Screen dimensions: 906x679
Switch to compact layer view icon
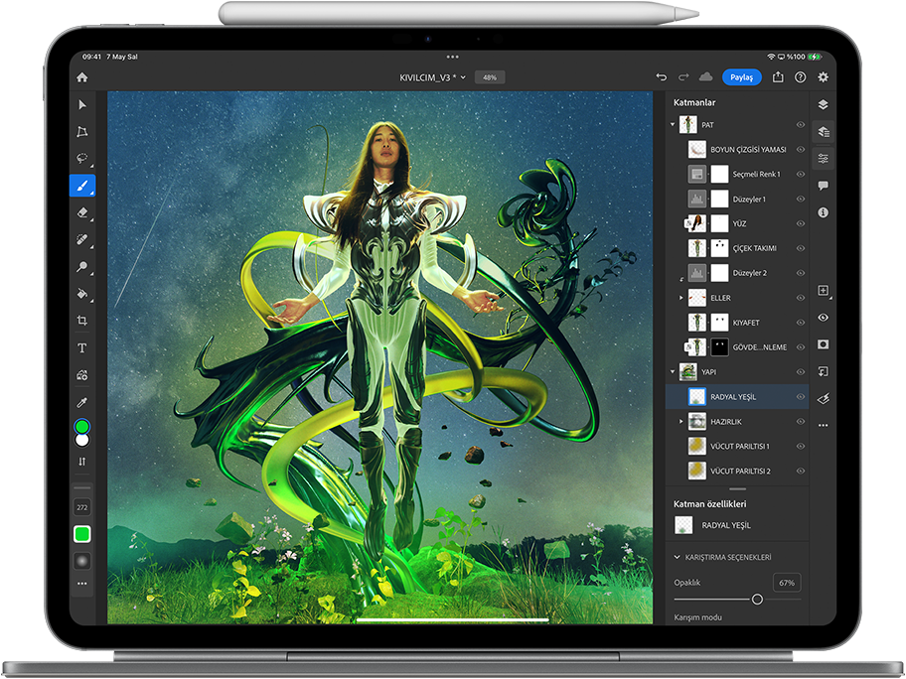coord(824,104)
